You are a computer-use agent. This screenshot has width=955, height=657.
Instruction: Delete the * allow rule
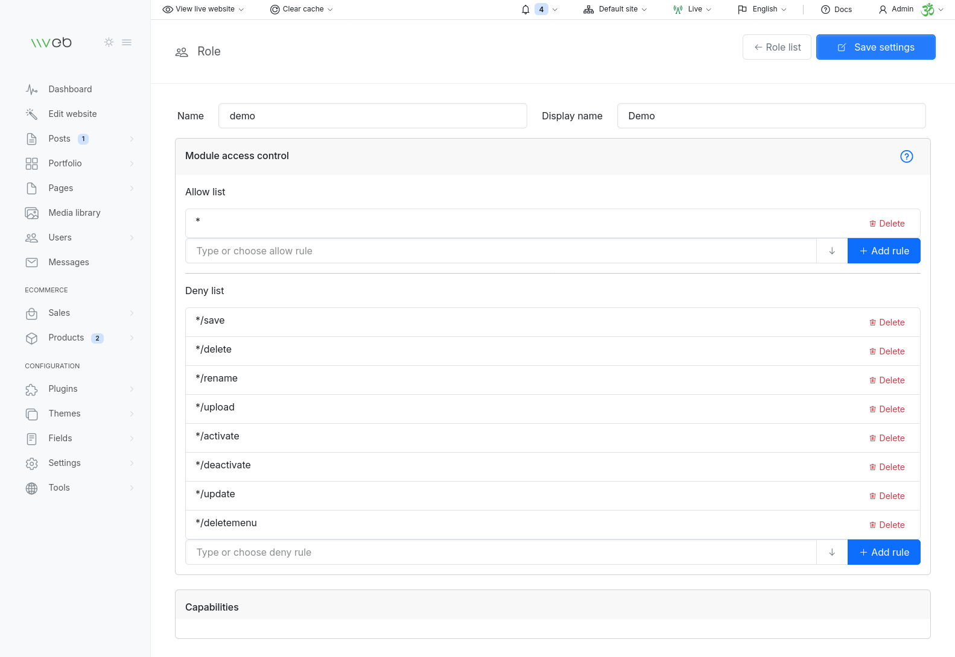pyautogui.click(x=887, y=224)
